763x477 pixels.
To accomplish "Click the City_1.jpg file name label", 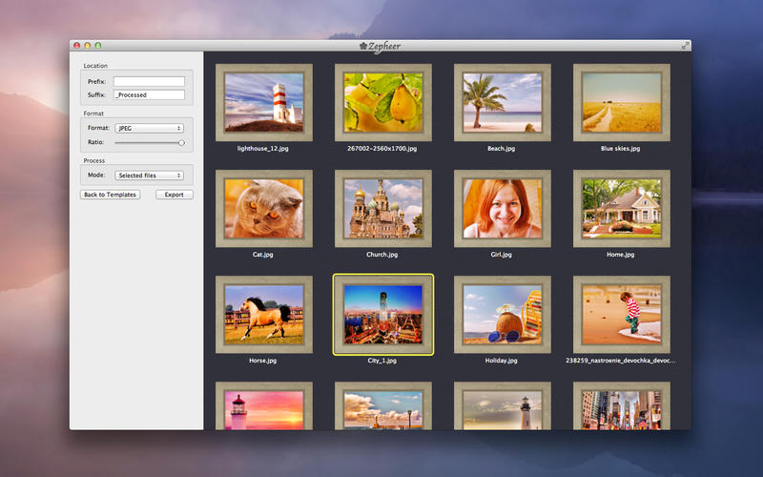I will coord(382,361).
